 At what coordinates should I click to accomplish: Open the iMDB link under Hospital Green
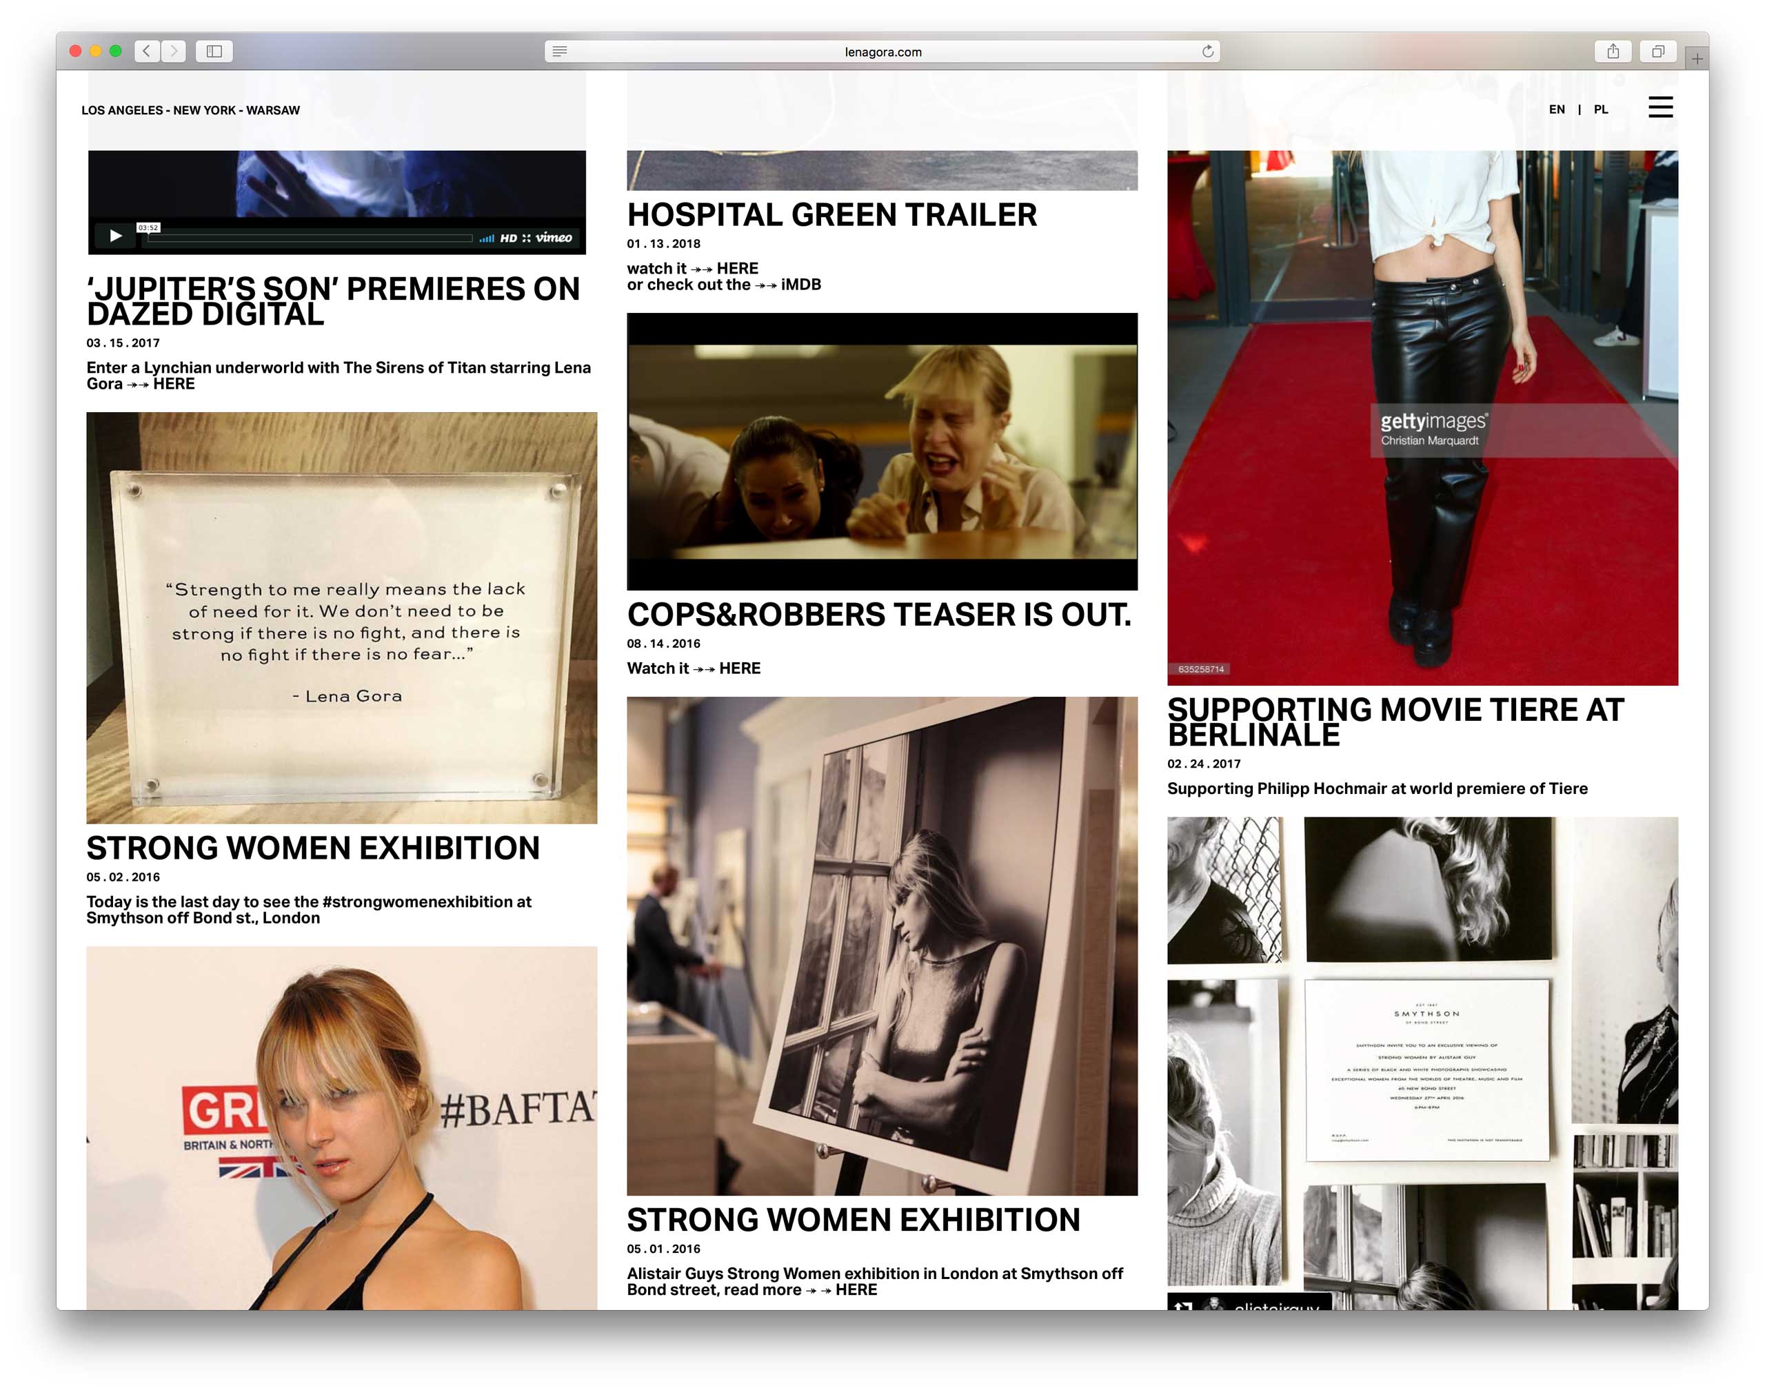(800, 285)
